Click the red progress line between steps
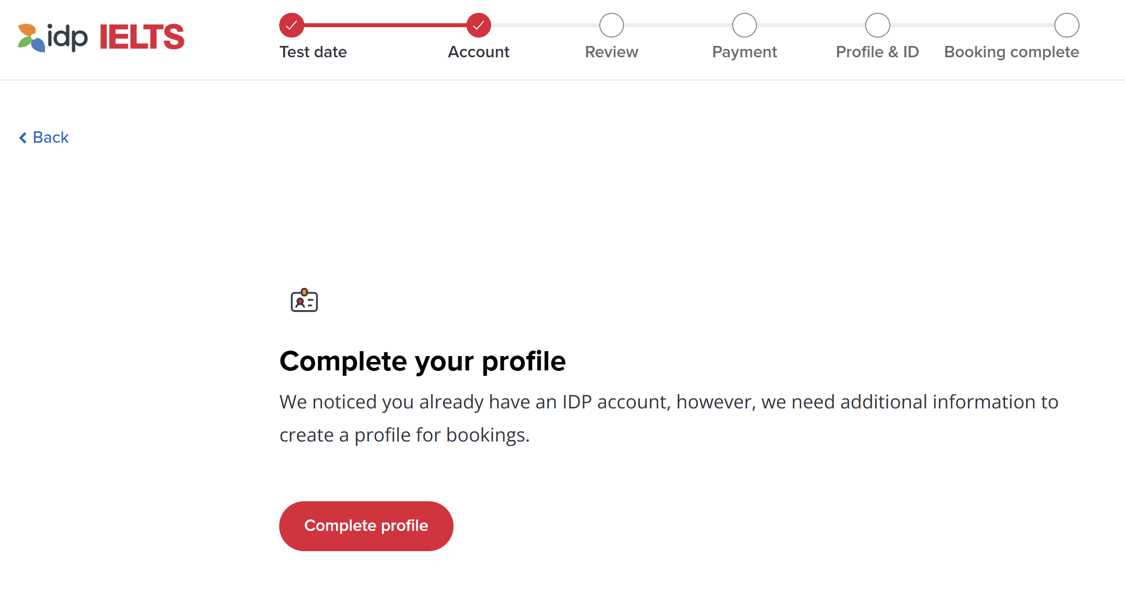This screenshot has width=1125, height=603. coord(385,25)
